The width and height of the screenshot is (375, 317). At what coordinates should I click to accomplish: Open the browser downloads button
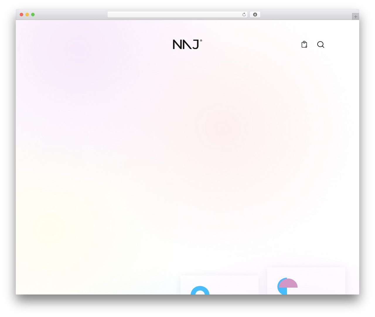pos(255,15)
